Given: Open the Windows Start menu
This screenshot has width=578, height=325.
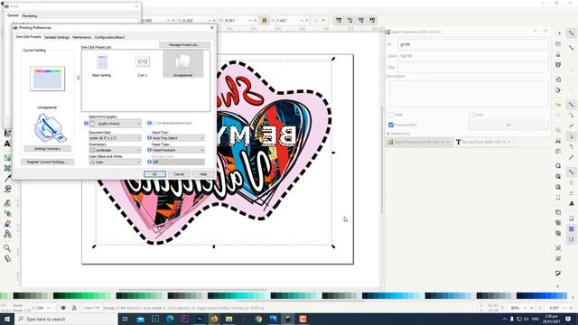Looking at the screenshot, I should 7,319.
